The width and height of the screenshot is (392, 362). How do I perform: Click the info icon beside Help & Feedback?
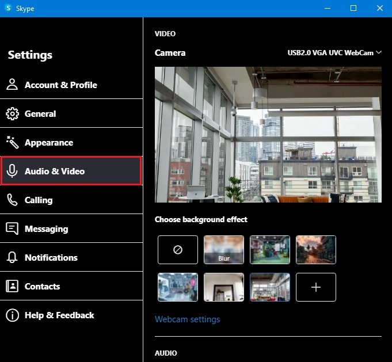(12, 315)
